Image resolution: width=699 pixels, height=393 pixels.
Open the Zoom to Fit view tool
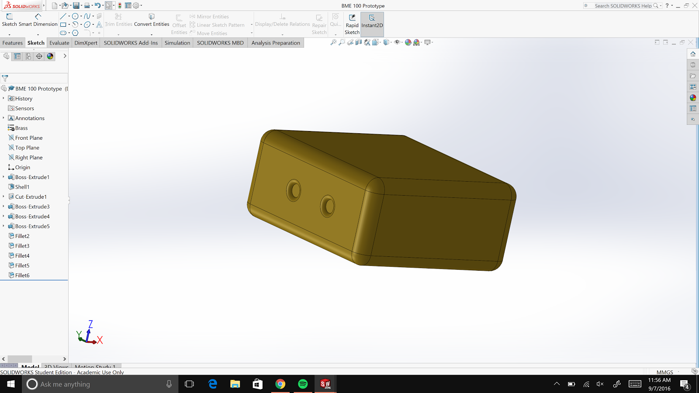[x=333, y=42]
